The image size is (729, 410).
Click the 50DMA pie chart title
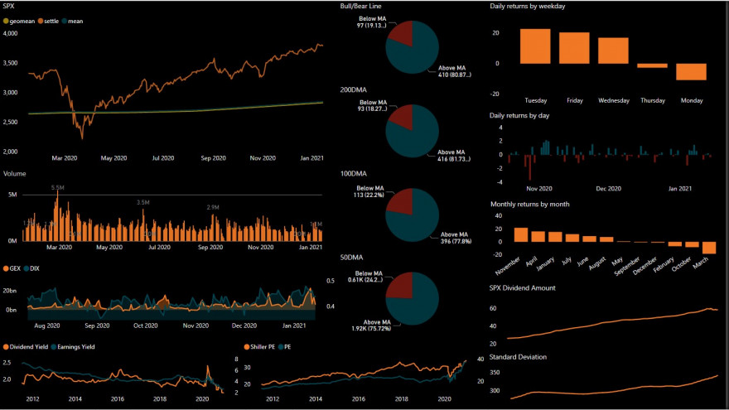pyautogui.click(x=351, y=257)
